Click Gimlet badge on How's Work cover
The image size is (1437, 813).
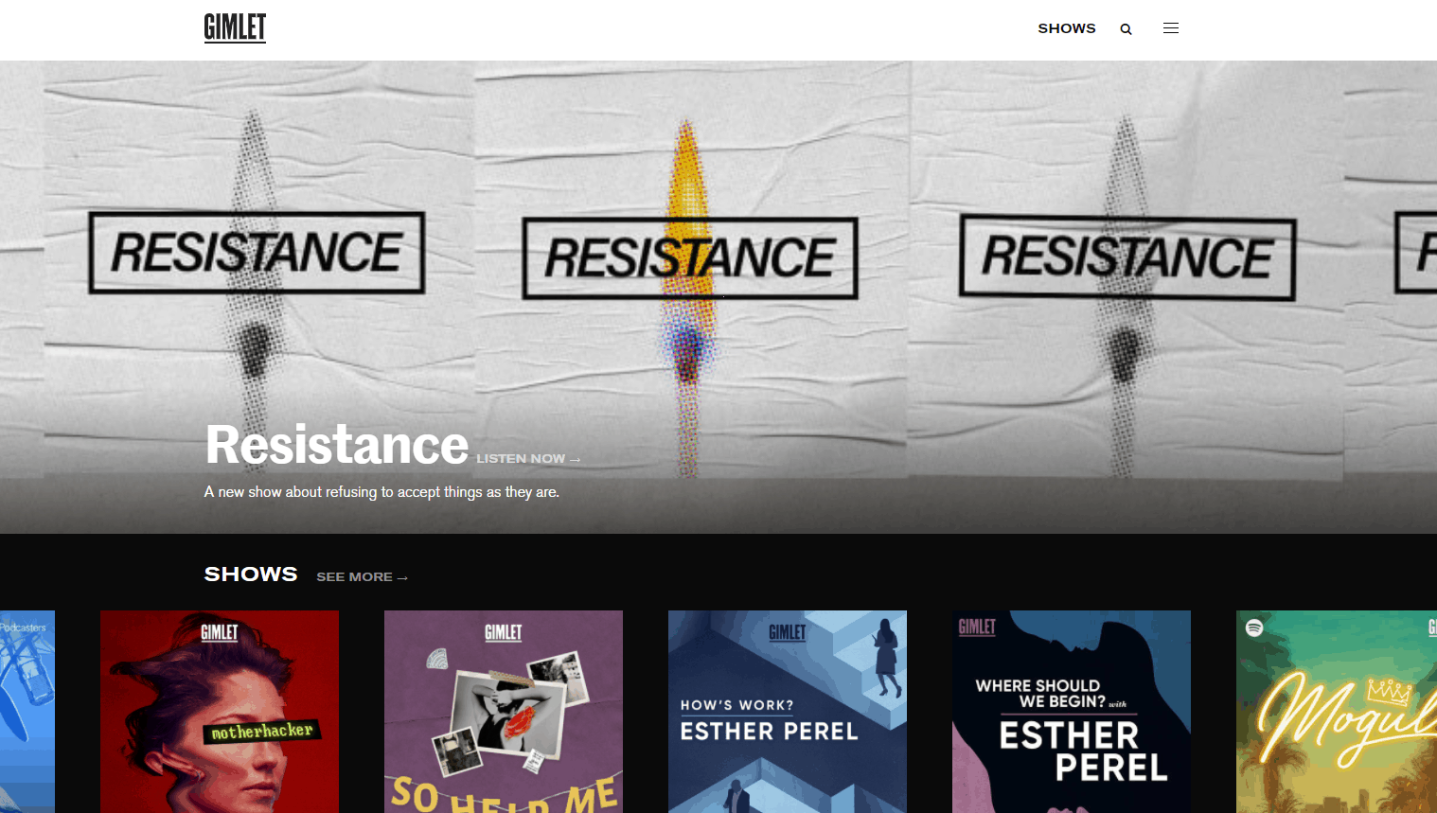(788, 632)
